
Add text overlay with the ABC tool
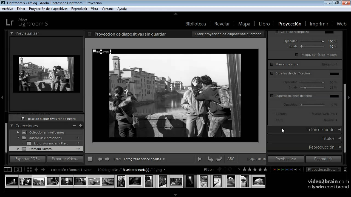[231, 159]
